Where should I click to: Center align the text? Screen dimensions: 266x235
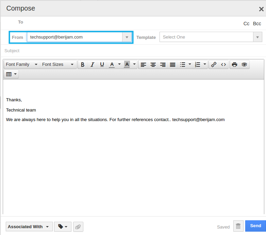[153, 64]
